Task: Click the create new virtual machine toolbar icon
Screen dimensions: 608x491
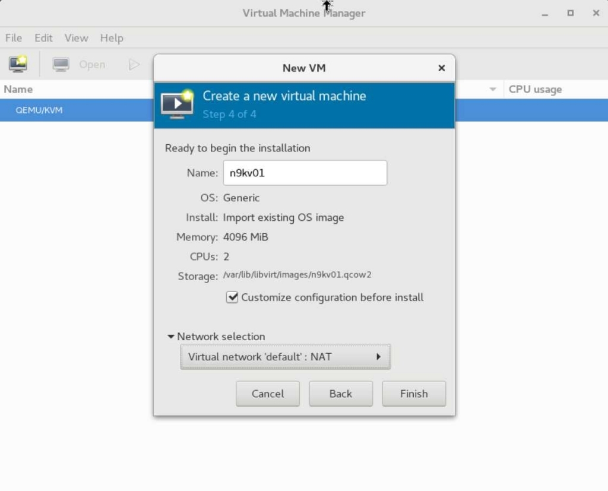Action: click(x=18, y=64)
